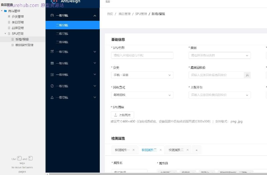
Task: Click the bottom horizontal scrollbar
Action: (x=158, y=174)
